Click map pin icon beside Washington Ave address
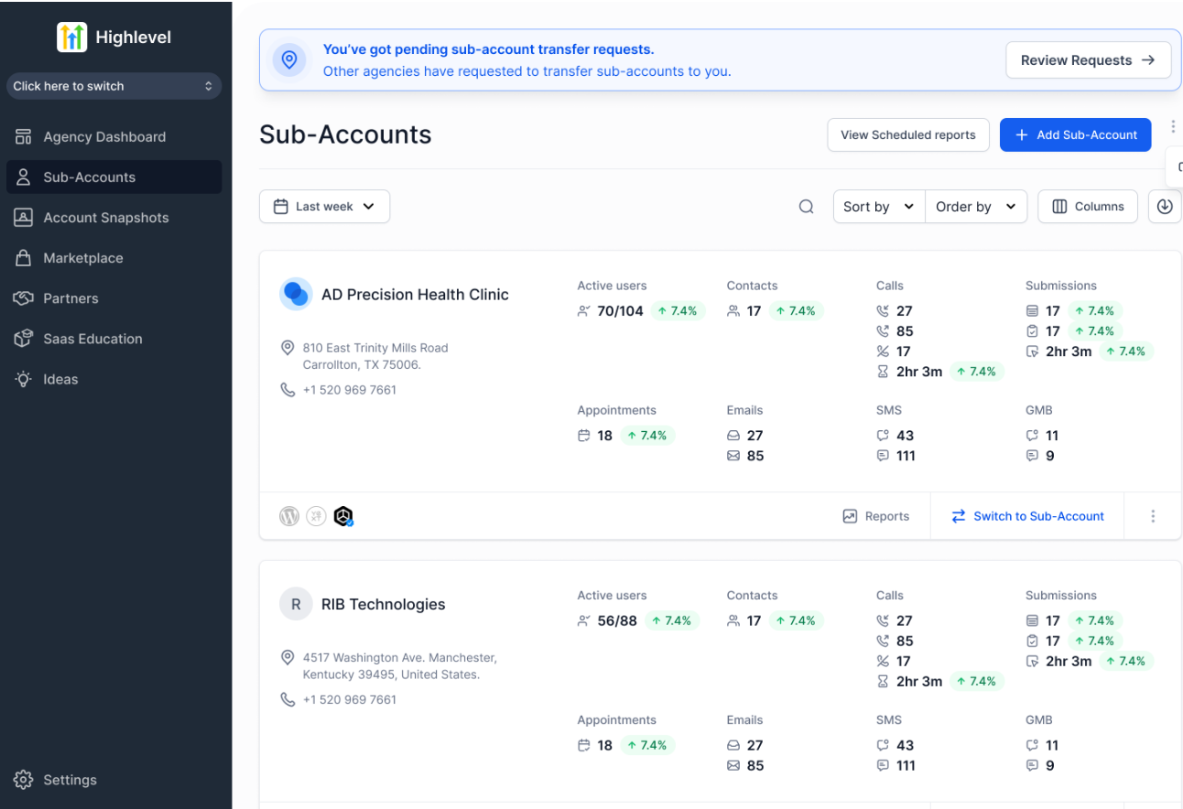The height and width of the screenshot is (809, 1183). point(288,657)
